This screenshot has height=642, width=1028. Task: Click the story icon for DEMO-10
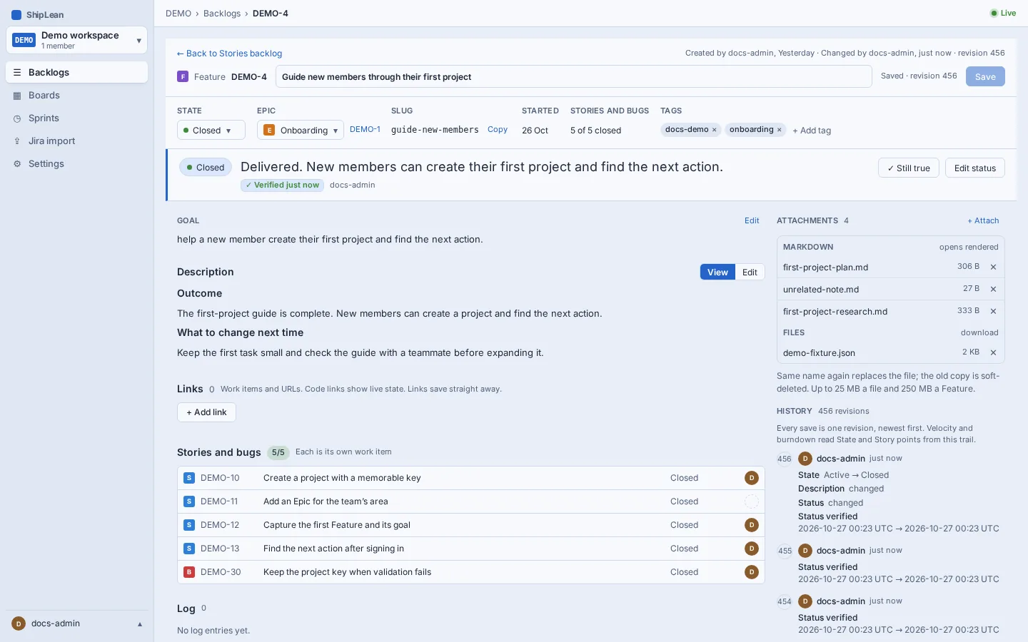click(189, 478)
